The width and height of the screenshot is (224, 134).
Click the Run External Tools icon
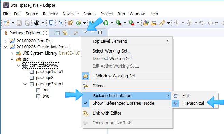(131, 23)
